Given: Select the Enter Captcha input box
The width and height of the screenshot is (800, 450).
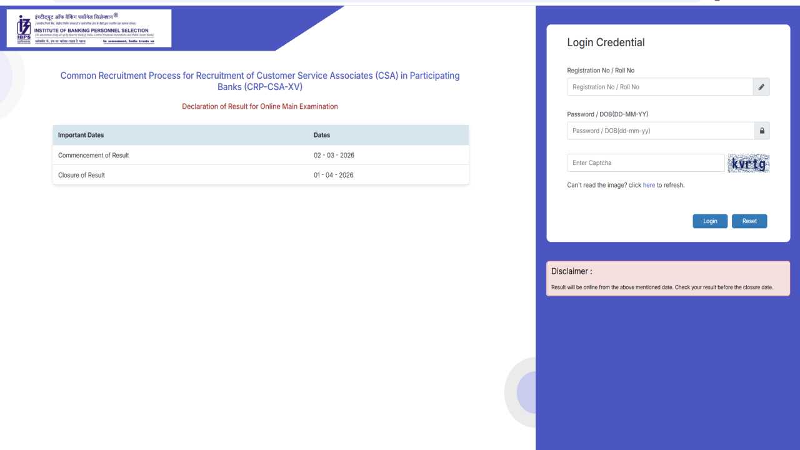Looking at the screenshot, I should pos(645,162).
